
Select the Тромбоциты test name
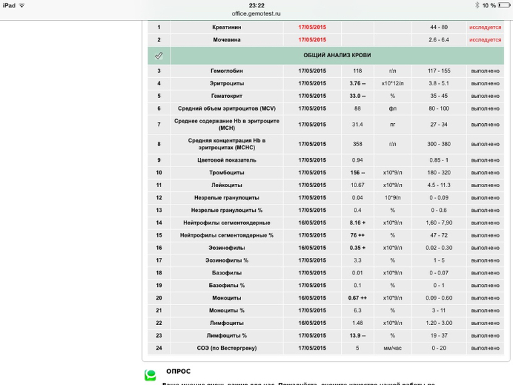[227, 173]
